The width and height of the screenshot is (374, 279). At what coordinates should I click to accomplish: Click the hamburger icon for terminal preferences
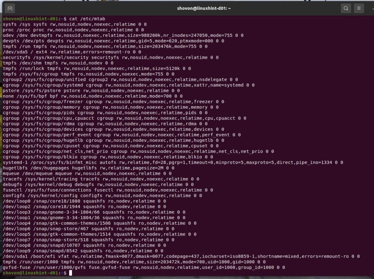point(360,8)
